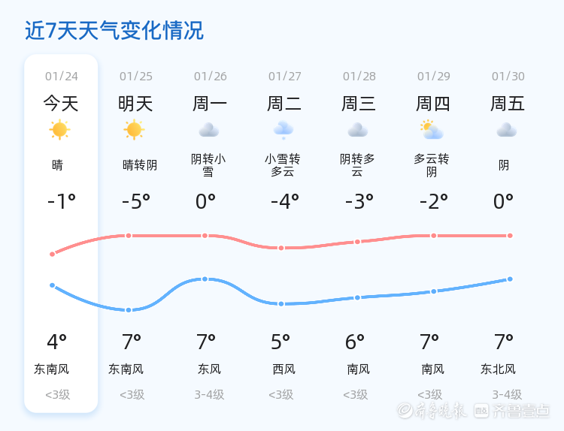Screen dimensions: 564x431
Task: Click the 小雪转多云 weather description
Action: coord(283,165)
